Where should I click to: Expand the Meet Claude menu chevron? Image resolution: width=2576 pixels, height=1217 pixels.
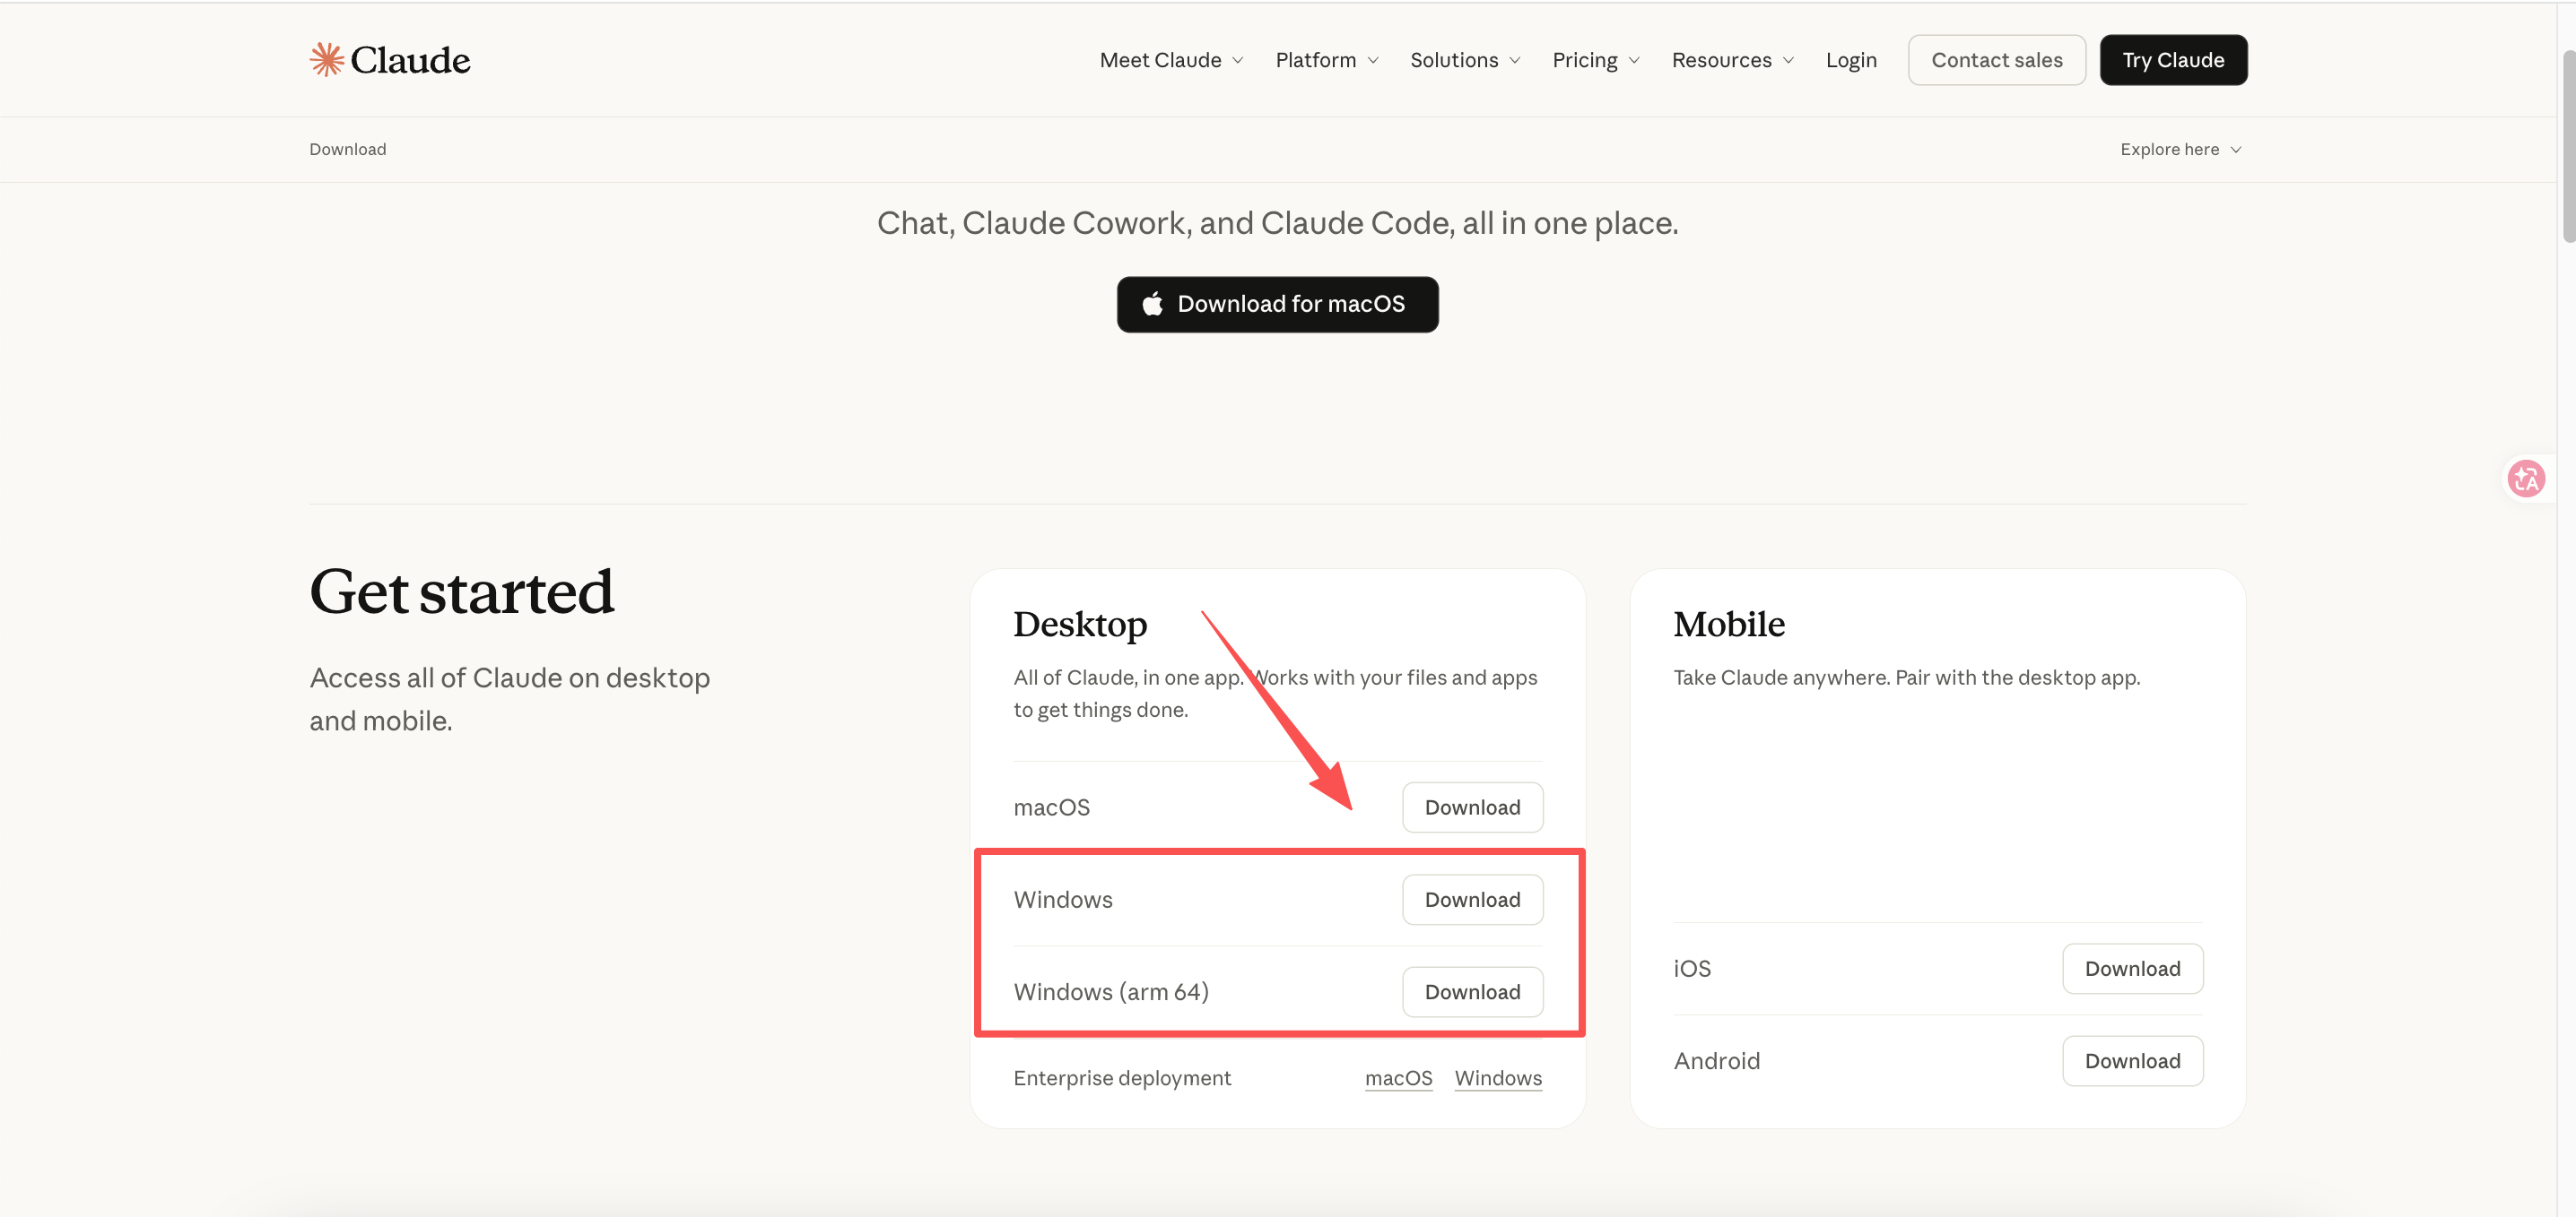click(x=1238, y=61)
